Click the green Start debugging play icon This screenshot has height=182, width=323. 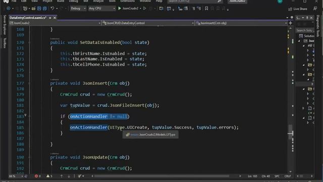pos(120,9)
